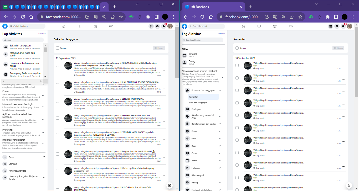Open Marketplace icon in left window
359x191 pixels.
[95, 26]
